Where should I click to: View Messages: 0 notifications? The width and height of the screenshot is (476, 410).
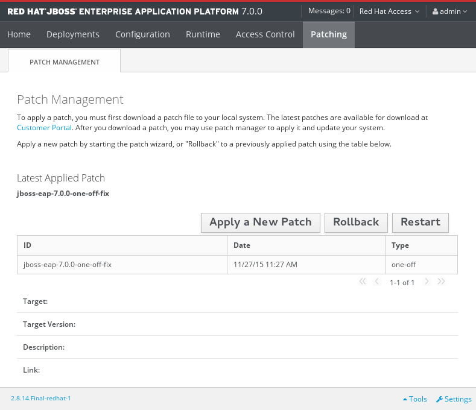coord(329,11)
